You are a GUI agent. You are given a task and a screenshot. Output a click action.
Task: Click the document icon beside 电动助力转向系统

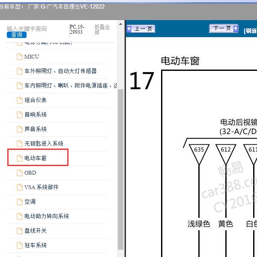(20, 216)
